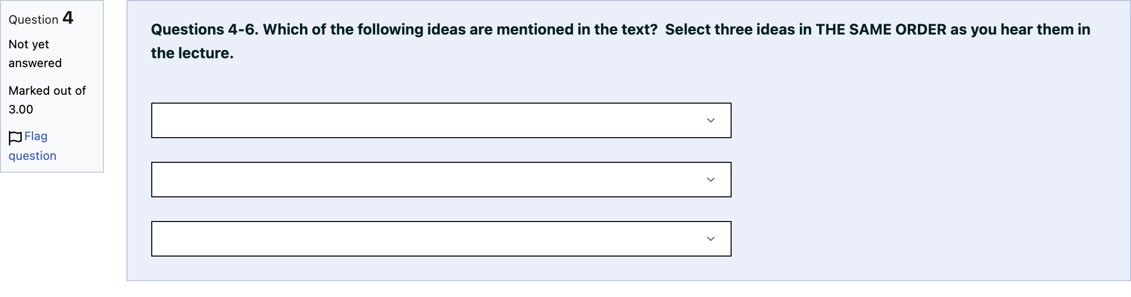Open the second answer dropdown box

pos(441,180)
